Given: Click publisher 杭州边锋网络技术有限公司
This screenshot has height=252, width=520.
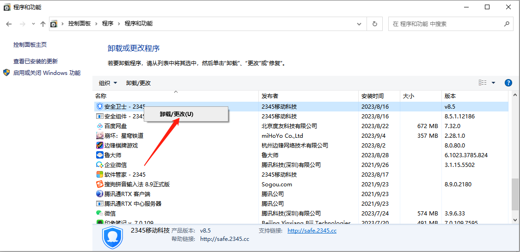Looking at the screenshot, I should [x=295, y=145].
